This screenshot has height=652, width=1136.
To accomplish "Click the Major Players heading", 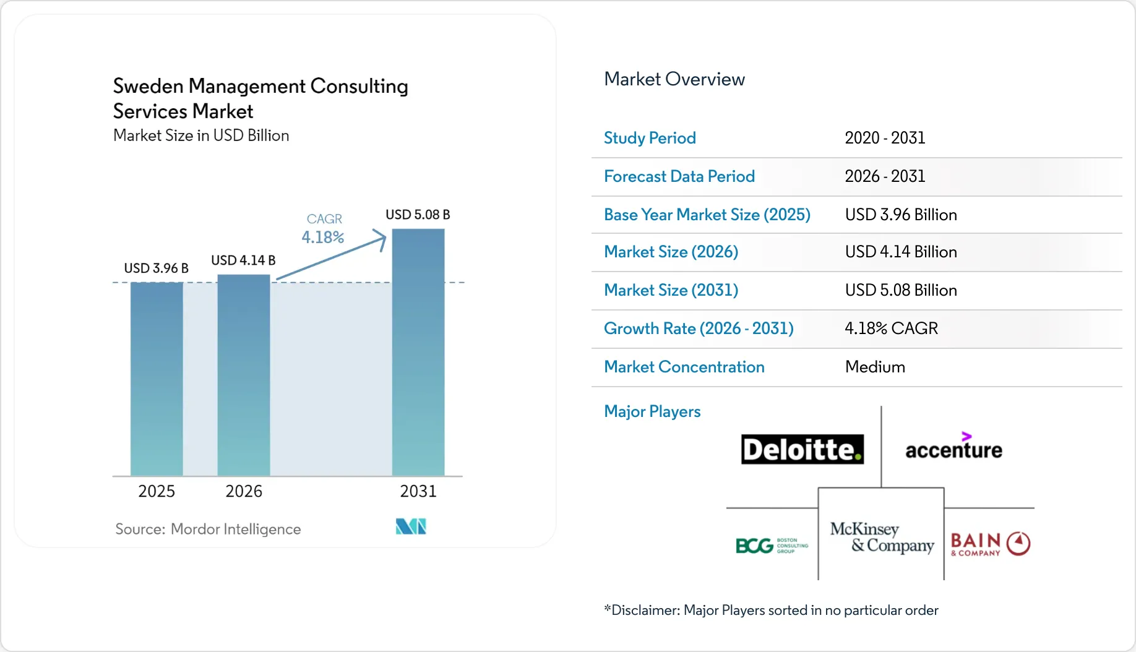I will (652, 411).
